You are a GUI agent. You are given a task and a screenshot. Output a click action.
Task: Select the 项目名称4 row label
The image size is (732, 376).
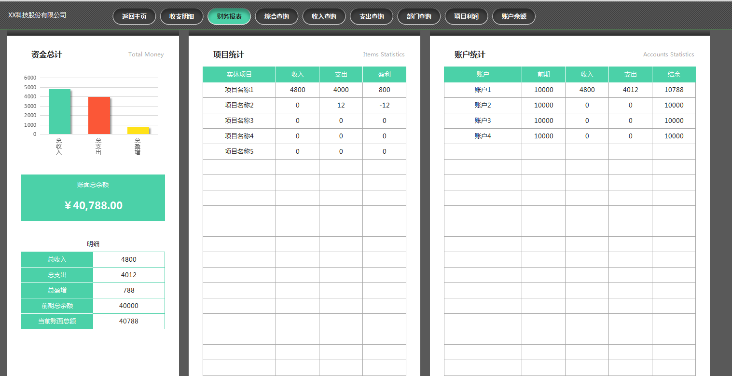239,136
